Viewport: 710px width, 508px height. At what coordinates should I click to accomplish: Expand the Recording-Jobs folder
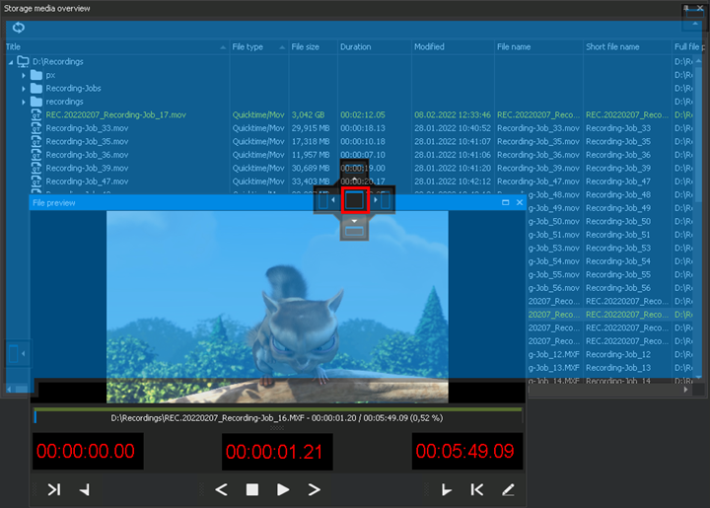[24, 89]
